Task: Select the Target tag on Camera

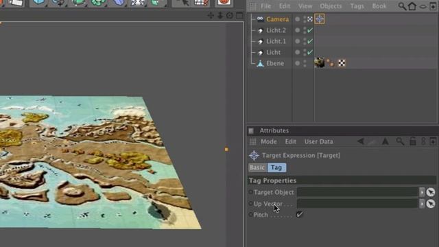Action: (320, 19)
